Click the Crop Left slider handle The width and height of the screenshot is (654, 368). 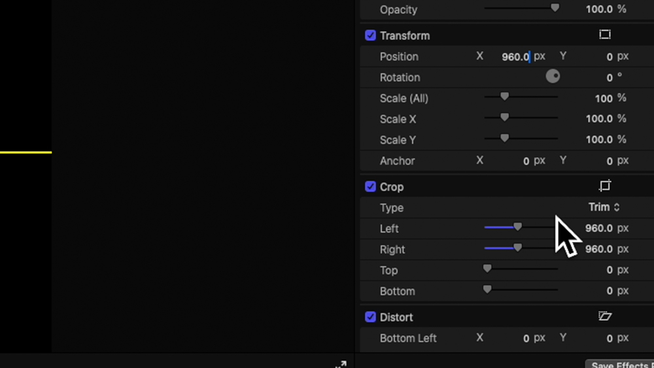pyautogui.click(x=517, y=227)
